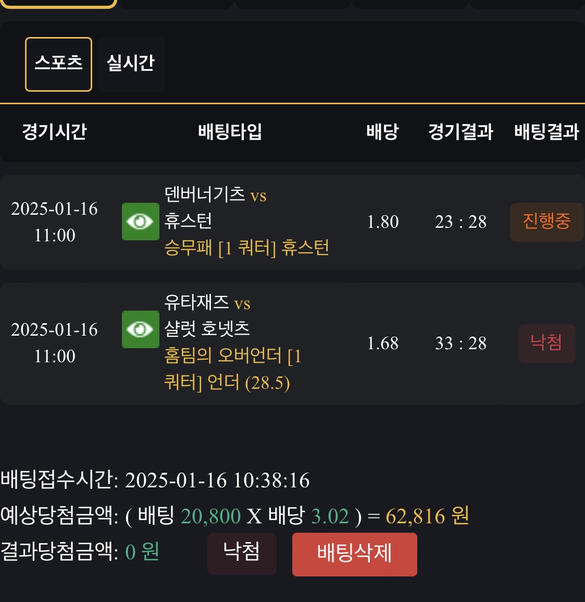Select the 승무패 [1 쿼터] 휴스턴 bet text

tap(246, 248)
